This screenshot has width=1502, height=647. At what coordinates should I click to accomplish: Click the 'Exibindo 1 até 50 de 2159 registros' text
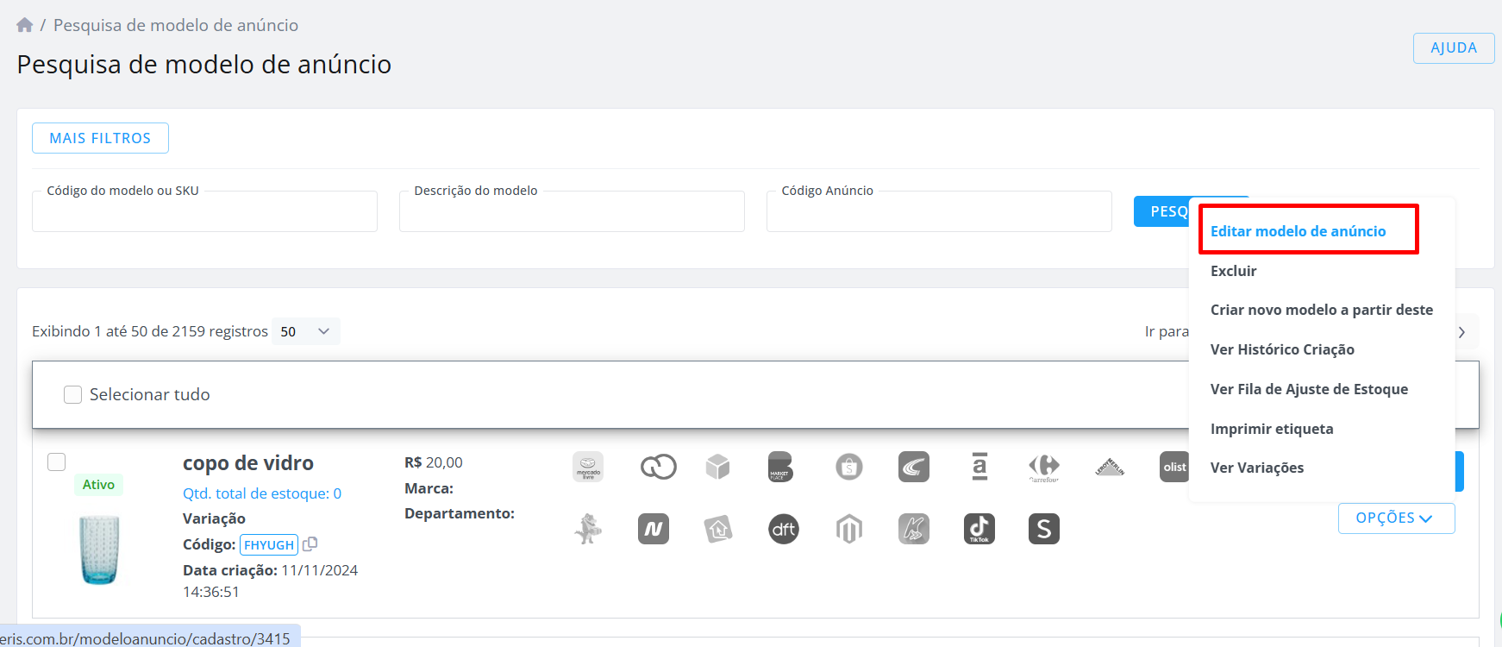tap(150, 331)
